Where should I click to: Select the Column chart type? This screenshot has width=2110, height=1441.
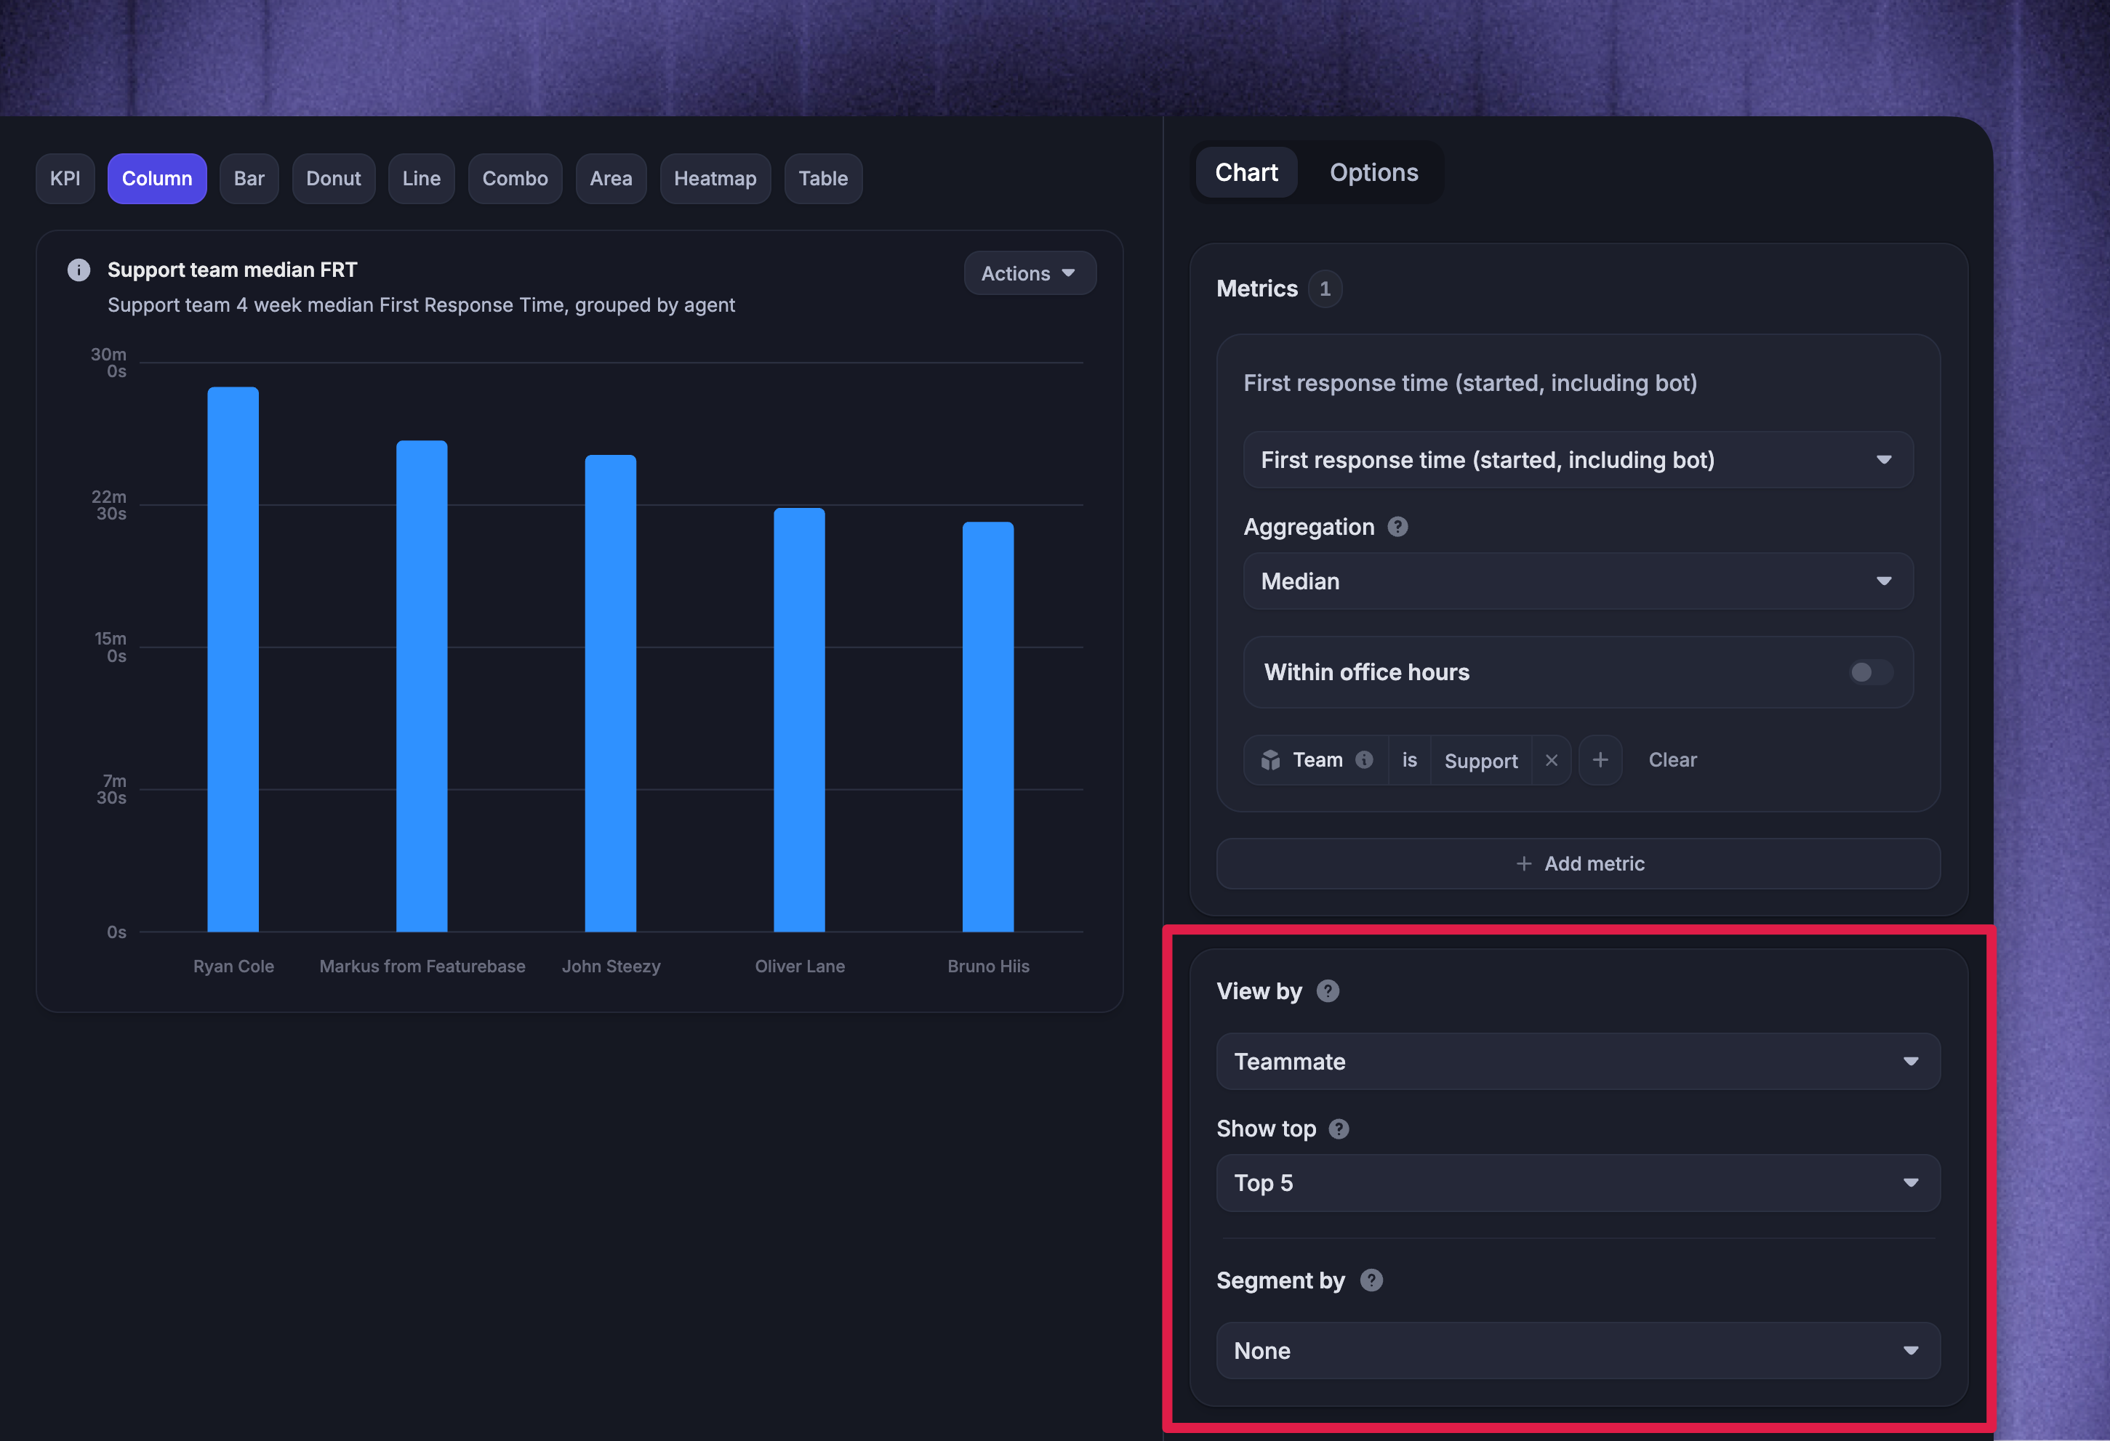(157, 179)
